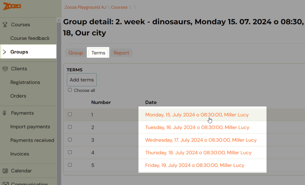
Task: Open Registrations in the sidebar
Action: click(x=25, y=82)
